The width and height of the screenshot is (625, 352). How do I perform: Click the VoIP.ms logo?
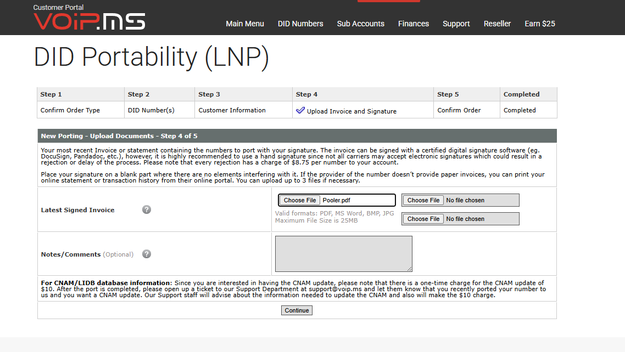pos(90,21)
